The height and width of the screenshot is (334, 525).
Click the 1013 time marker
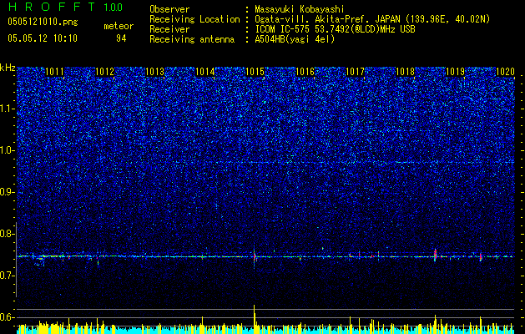154,72
